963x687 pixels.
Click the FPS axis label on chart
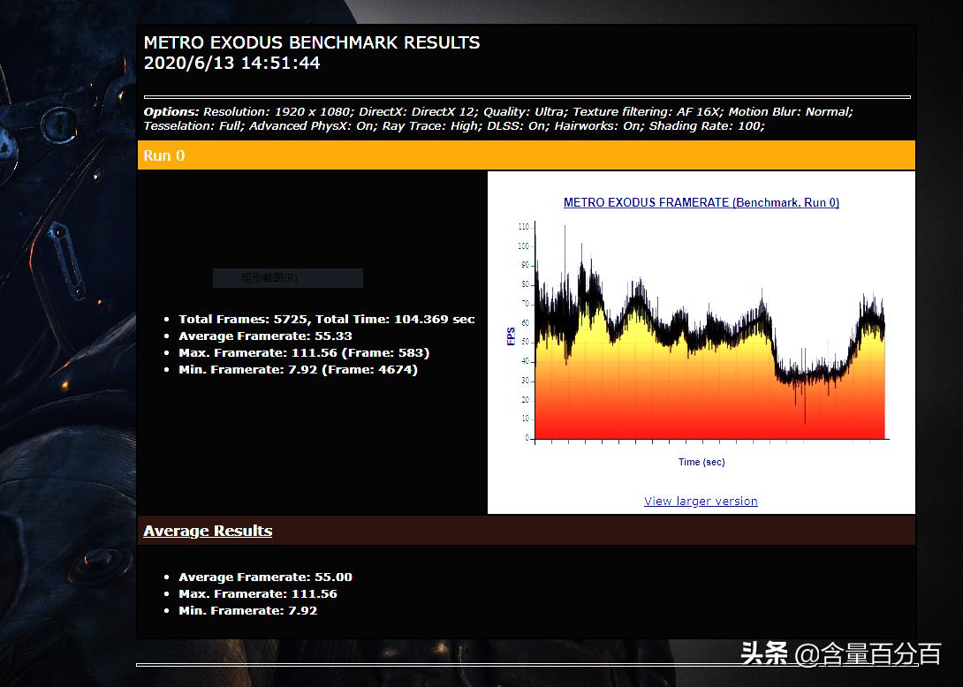(x=511, y=336)
